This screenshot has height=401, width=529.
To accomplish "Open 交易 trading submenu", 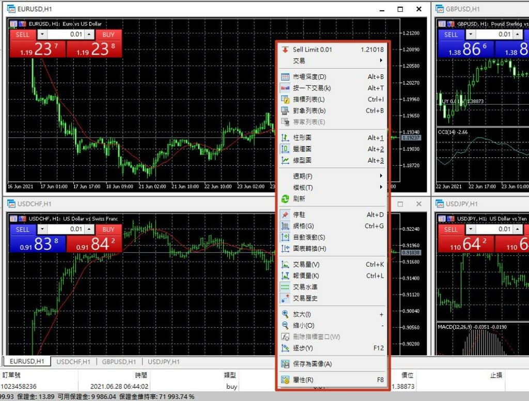I will pyautogui.click(x=332, y=61).
